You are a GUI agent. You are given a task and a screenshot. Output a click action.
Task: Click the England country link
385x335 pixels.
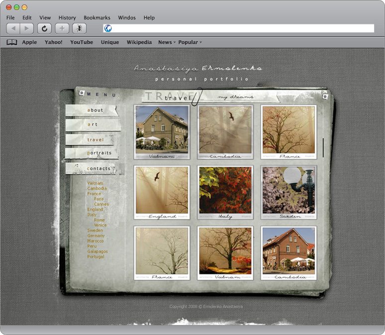point(95,209)
